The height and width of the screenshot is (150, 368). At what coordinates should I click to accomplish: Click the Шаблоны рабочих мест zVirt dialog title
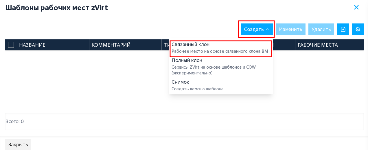[57, 8]
